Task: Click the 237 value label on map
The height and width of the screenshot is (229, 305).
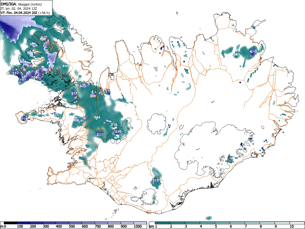Action: coord(100,135)
